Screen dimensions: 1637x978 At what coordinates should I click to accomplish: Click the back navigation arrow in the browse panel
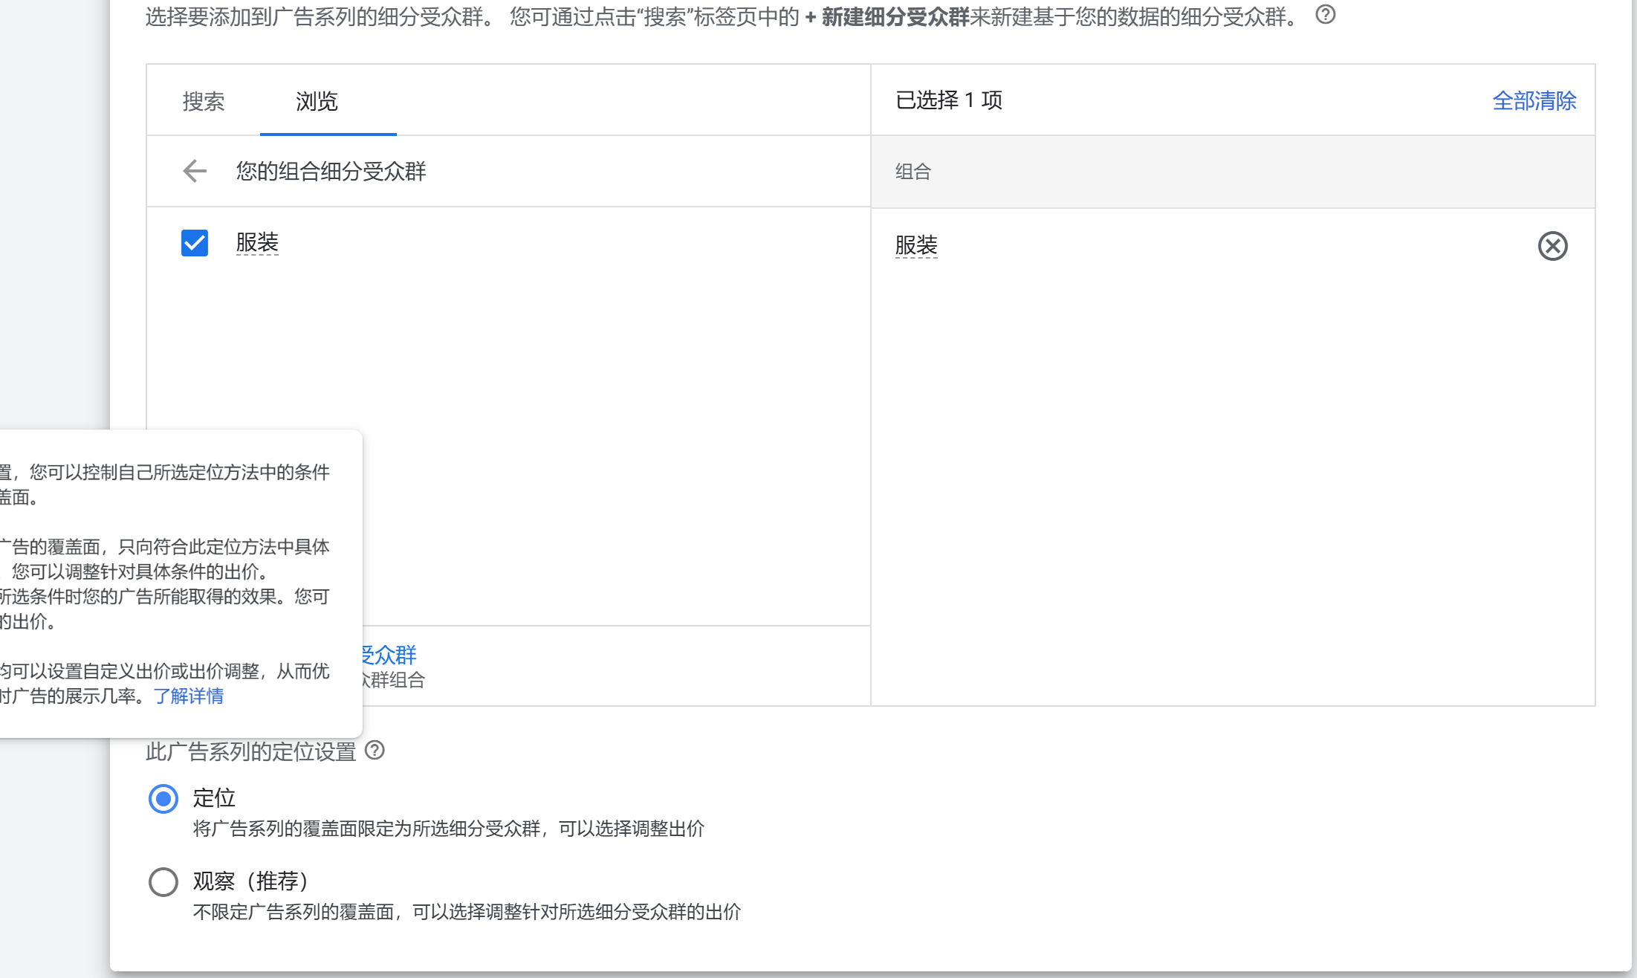pos(194,171)
